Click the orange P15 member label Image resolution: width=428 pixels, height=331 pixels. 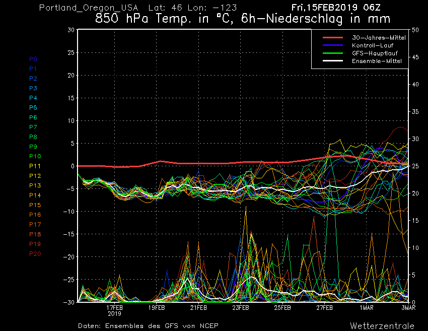[35, 205]
